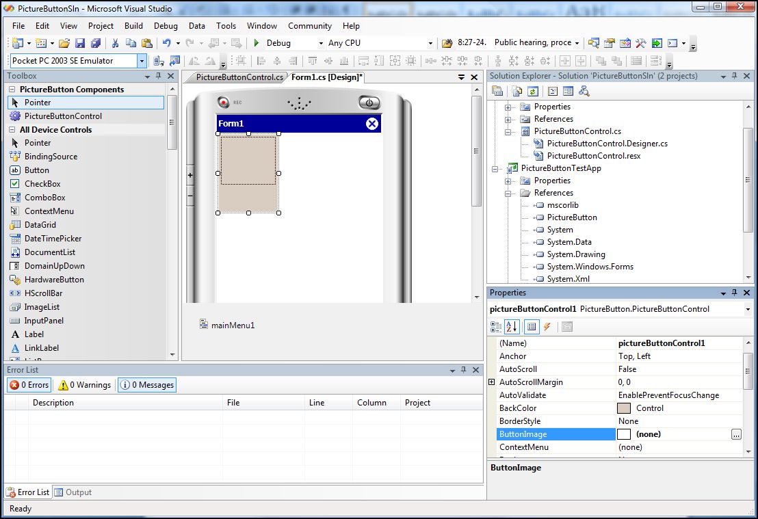
Task: Collapse the PictureButtonControl.cs node
Action: [x=508, y=131]
